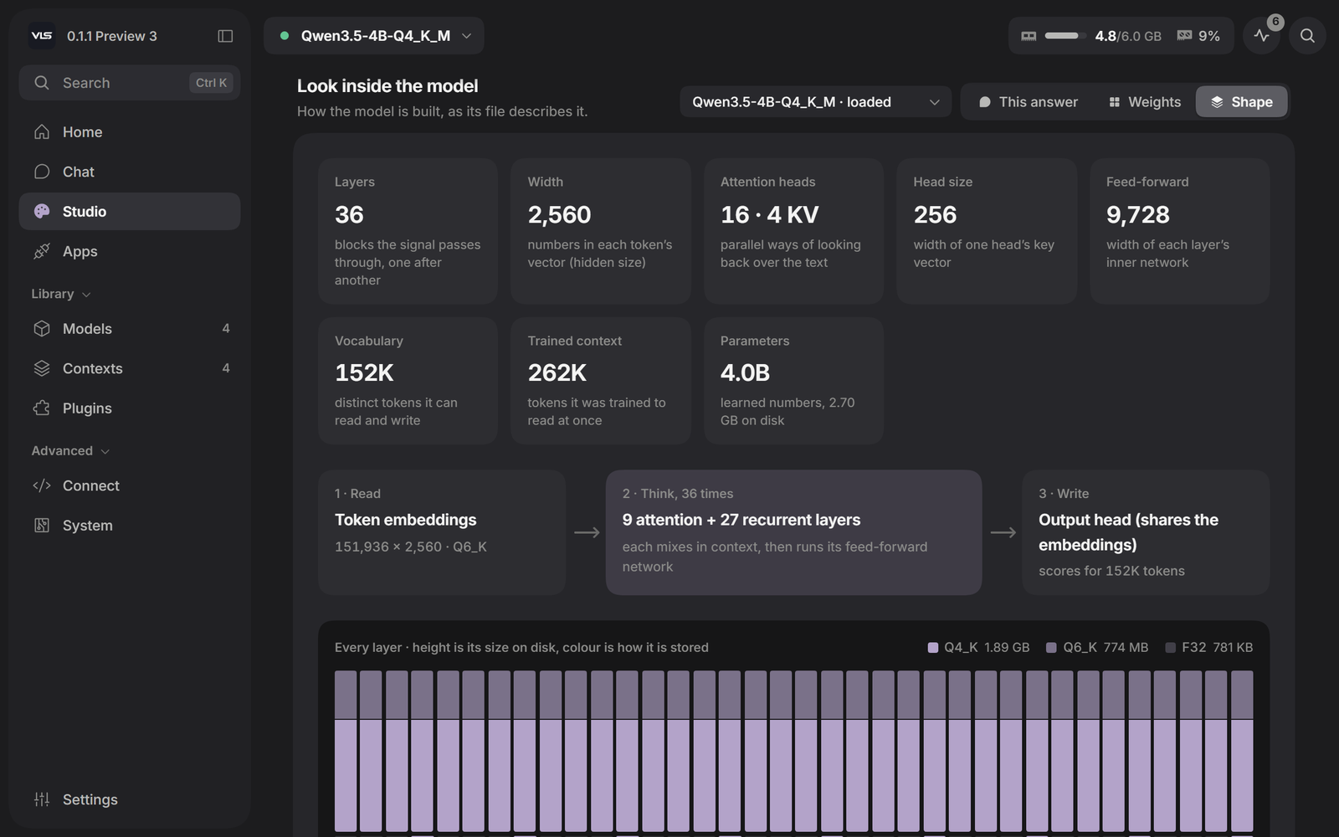Screen dimensions: 1339x837
Task: Click the Home house icon
Action: click(x=42, y=131)
